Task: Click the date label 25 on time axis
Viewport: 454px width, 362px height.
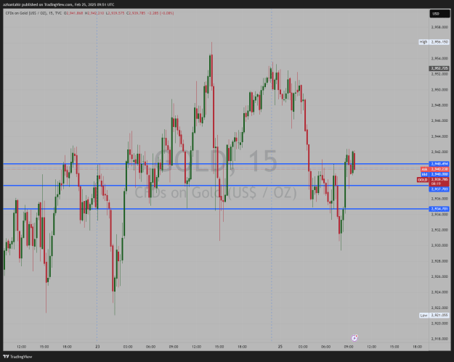Action: 280,346
